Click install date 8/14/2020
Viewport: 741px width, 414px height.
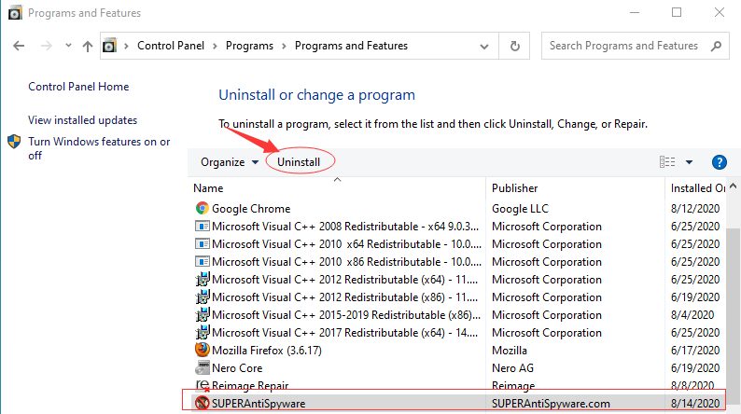[x=695, y=404]
